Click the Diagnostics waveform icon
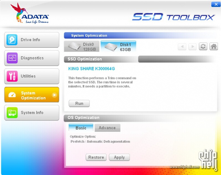The width and height of the screenshot is (221, 175). [x=12, y=58]
